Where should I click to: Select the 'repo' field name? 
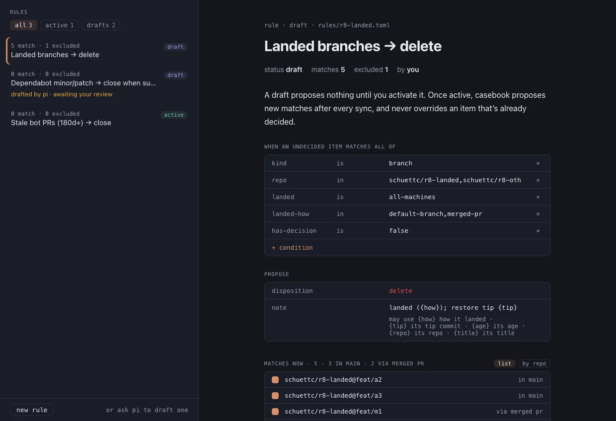click(x=279, y=180)
